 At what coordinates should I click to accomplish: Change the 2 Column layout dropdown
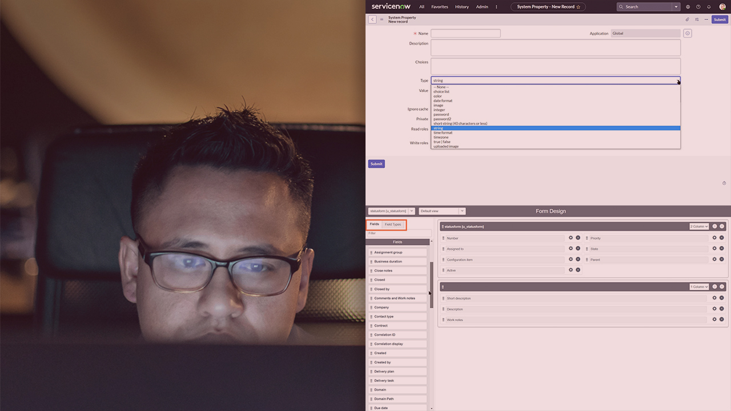[698, 226]
